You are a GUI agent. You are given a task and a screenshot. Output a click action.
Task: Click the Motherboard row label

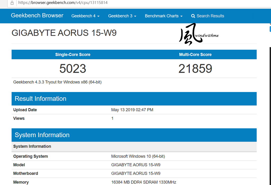click(x=26, y=173)
